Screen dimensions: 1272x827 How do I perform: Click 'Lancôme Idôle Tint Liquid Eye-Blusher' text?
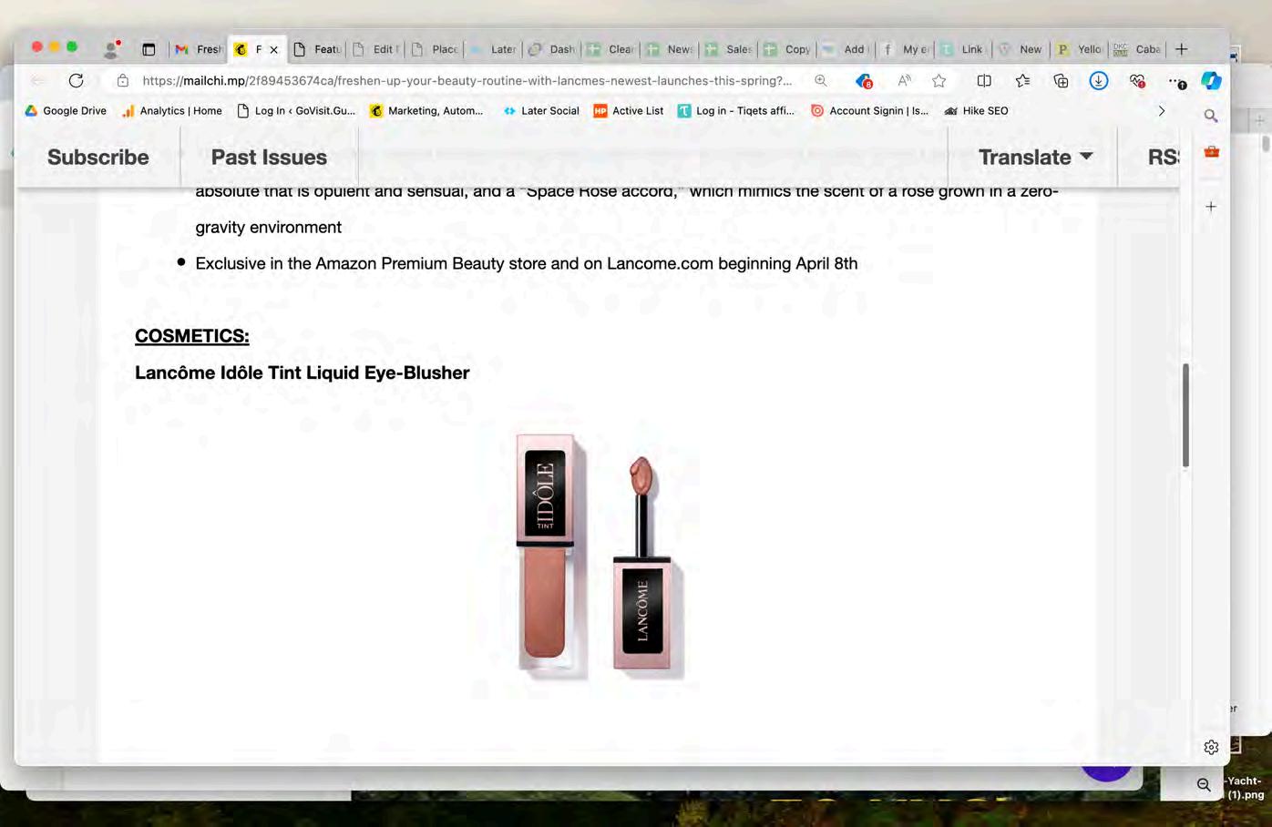pyautogui.click(x=303, y=373)
